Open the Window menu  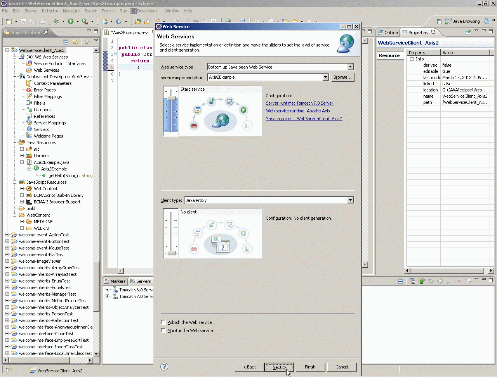point(172,11)
